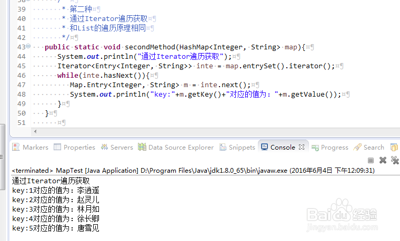
Task: Collapse the secondMethod code fold at line 43
Action: pyautogui.click(x=28, y=47)
